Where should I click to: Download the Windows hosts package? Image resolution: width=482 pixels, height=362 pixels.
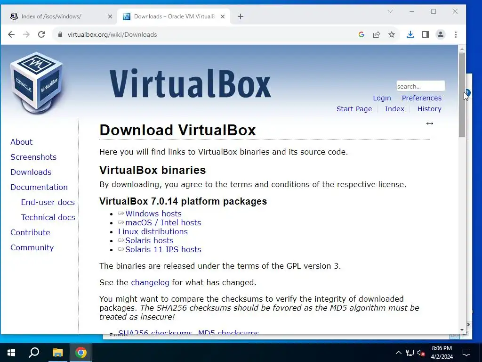click(153, 214)
